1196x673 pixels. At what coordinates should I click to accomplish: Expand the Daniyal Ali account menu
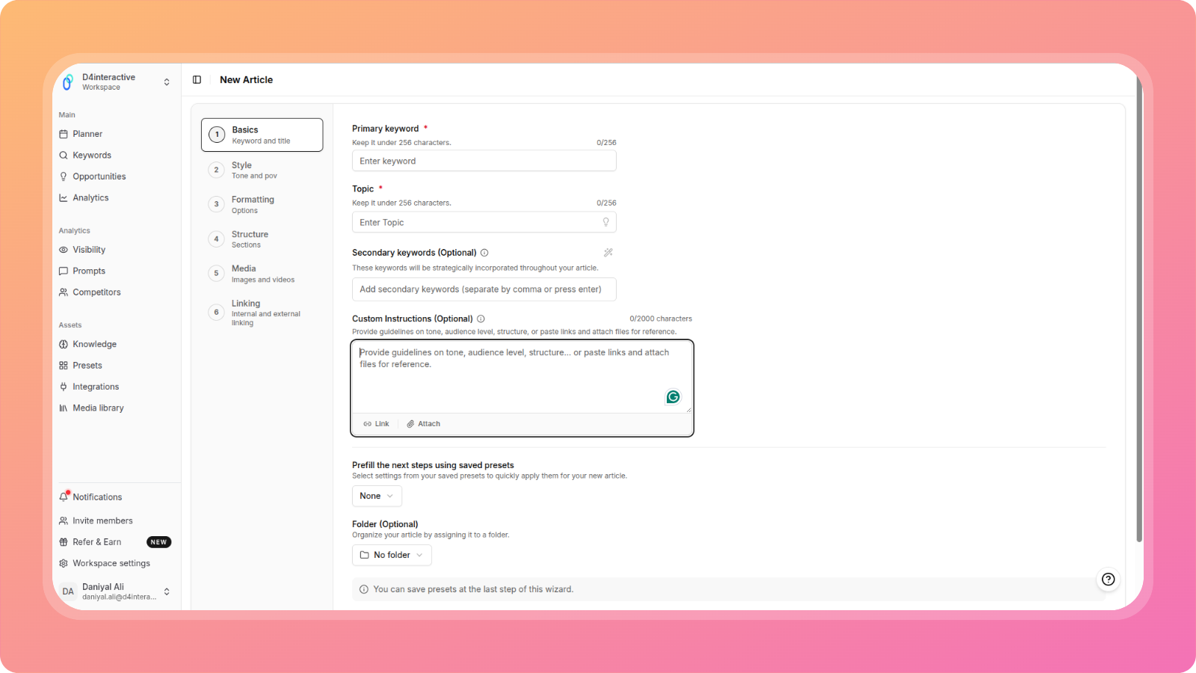166,591
